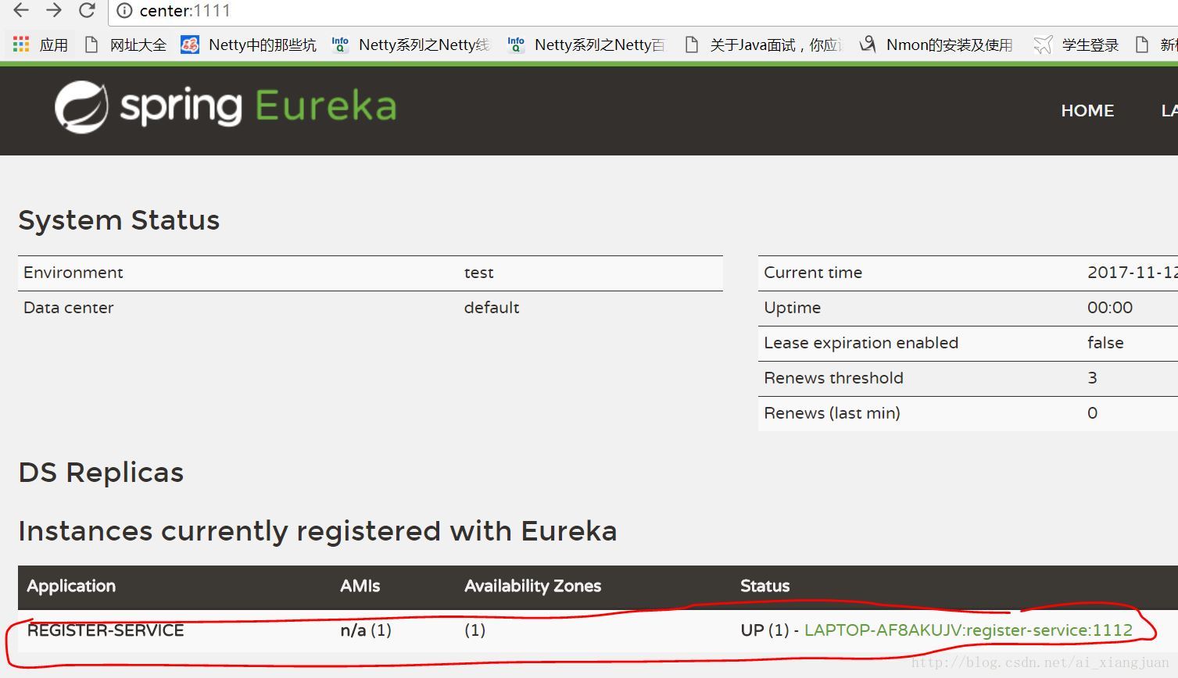
Task: Select the Data center value default
Action: point(491,308)
